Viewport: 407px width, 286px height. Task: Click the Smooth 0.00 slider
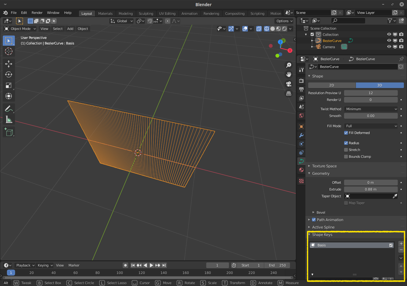point(371,116)
